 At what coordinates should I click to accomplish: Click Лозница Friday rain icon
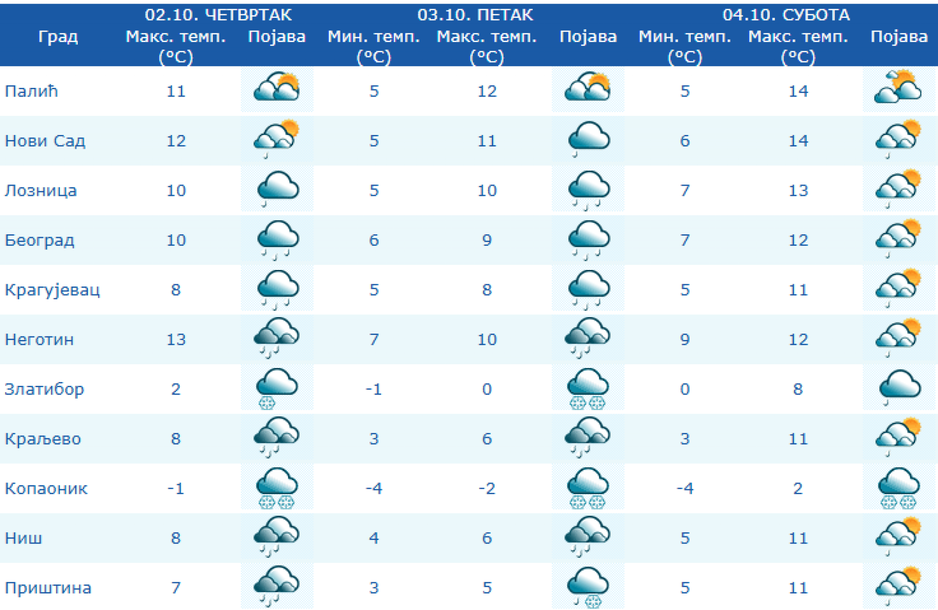588,190
